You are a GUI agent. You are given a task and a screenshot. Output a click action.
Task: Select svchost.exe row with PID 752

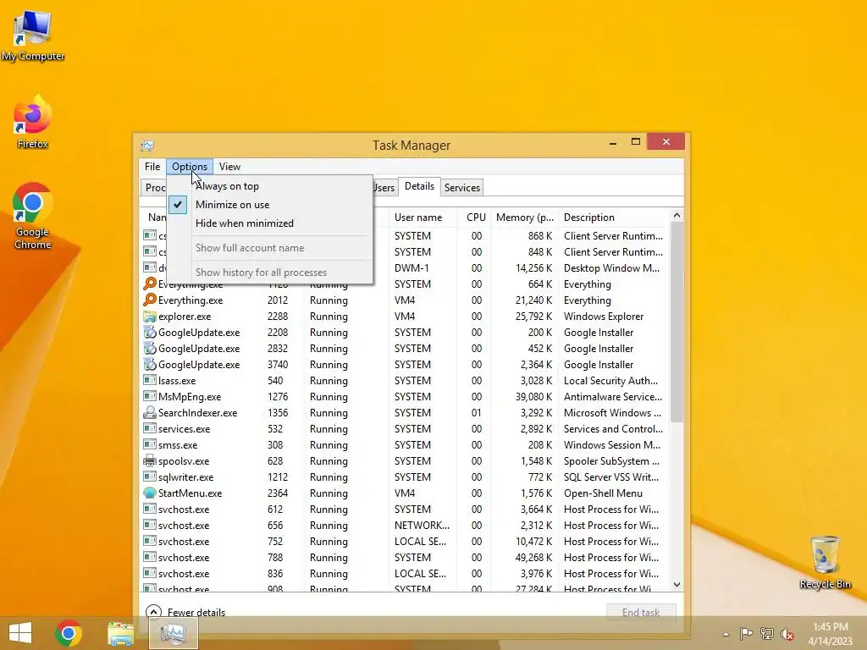point(405,541)
